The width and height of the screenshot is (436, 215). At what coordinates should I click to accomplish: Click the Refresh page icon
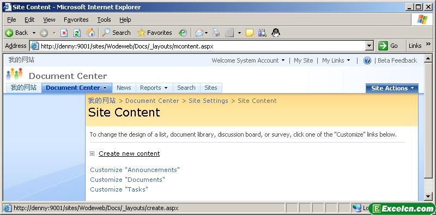tap(77, 33)
